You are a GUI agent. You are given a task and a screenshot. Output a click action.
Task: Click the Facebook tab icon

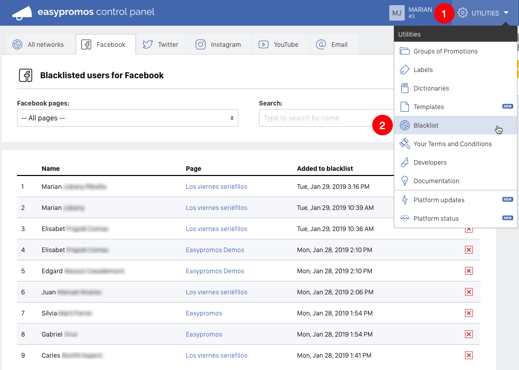(x=86, y=44)
